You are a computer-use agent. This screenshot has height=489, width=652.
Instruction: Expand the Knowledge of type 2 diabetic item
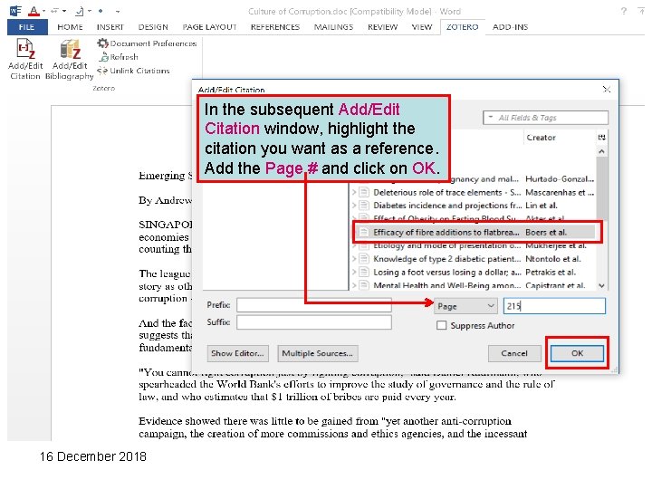pyautogui.click(x=354, y=259)
